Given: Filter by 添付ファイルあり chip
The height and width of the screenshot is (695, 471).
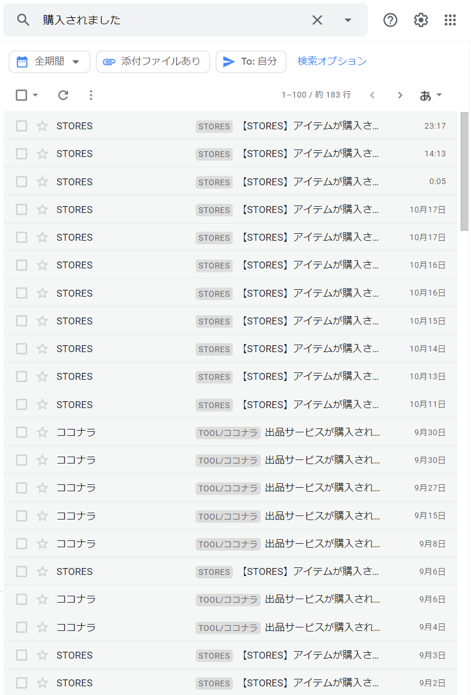Looking at the screenshot, I should point(152,62).
